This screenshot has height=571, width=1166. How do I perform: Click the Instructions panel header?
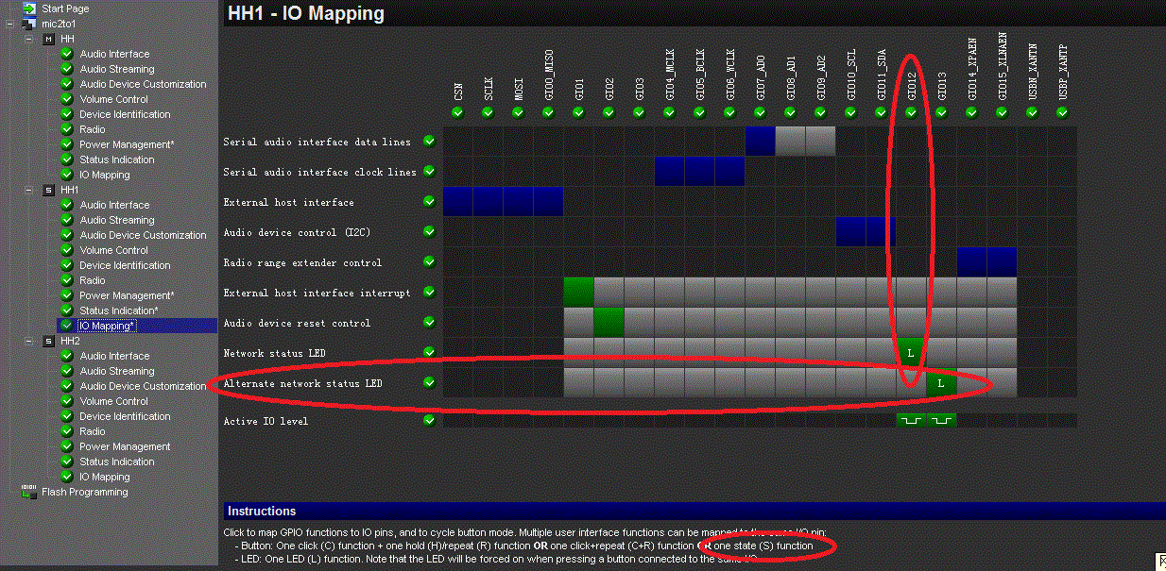[694, 511]
